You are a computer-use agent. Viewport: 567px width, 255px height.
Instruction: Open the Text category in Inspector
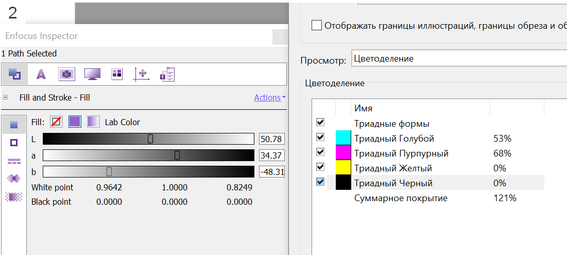41,74
